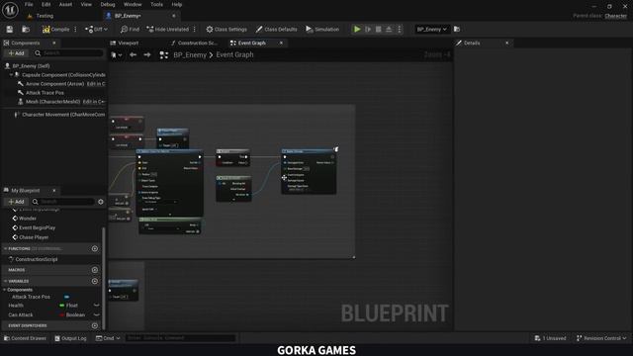633x356 pixels.
Task: Add a new macro with plus icon
Action: point(95,270)
